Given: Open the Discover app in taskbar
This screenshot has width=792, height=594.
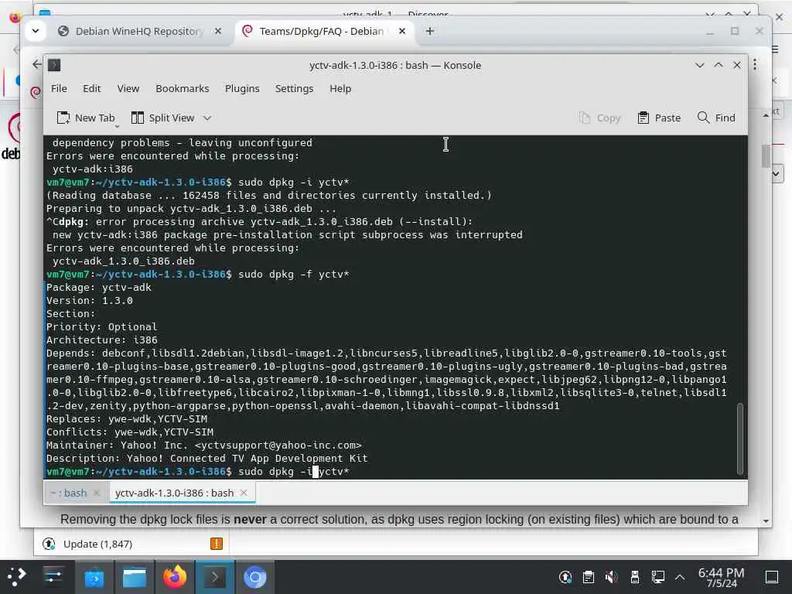Looking at the screenshot, I should pos(94,577).
